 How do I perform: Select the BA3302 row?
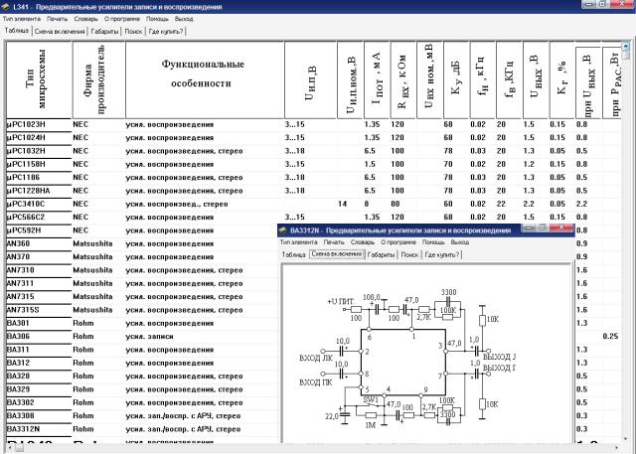(141, 402)
